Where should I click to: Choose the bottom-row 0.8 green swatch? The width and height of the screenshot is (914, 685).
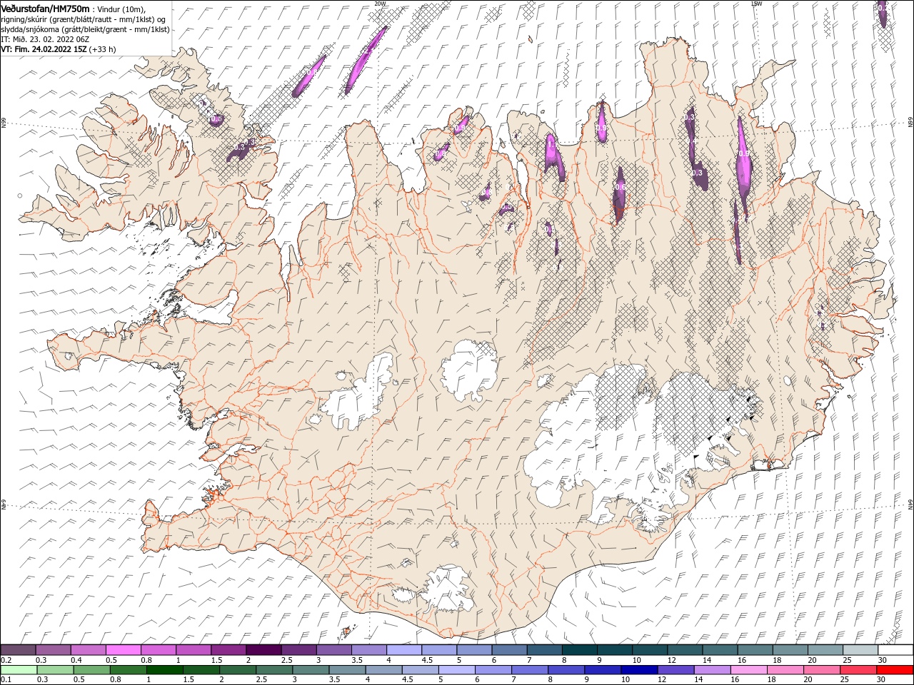128,670
